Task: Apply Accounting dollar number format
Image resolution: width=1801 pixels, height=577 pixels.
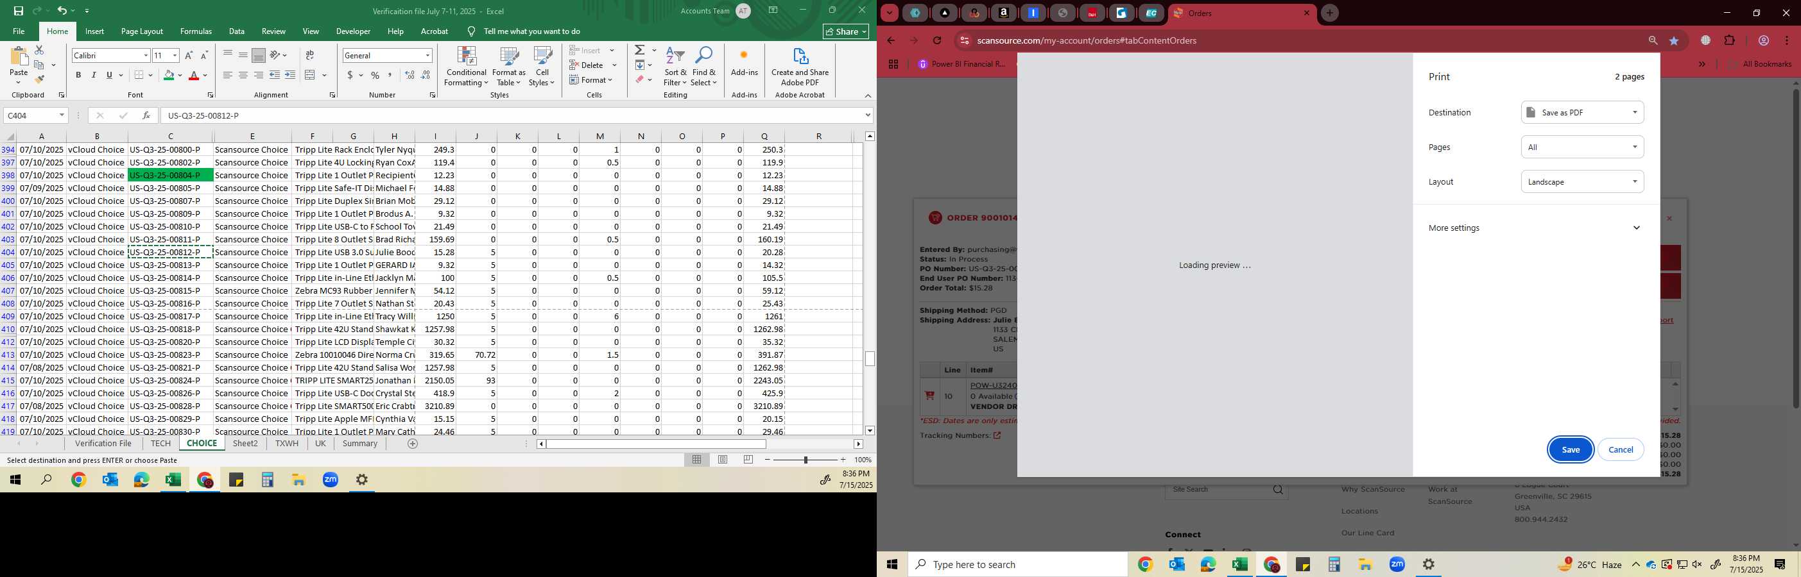Action: (x=350, y=76)
